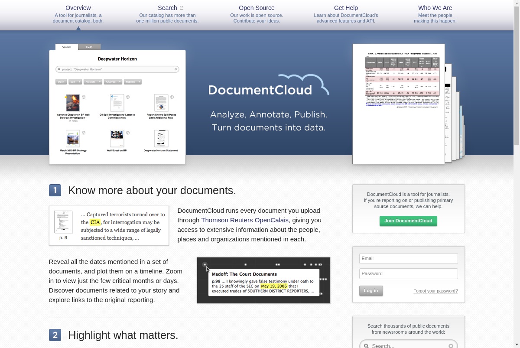
Task: Click globe icon beside Report Shows Spill Poses
Action: coord(172,97)
